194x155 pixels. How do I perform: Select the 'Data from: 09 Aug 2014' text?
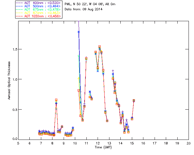[84, 9]
